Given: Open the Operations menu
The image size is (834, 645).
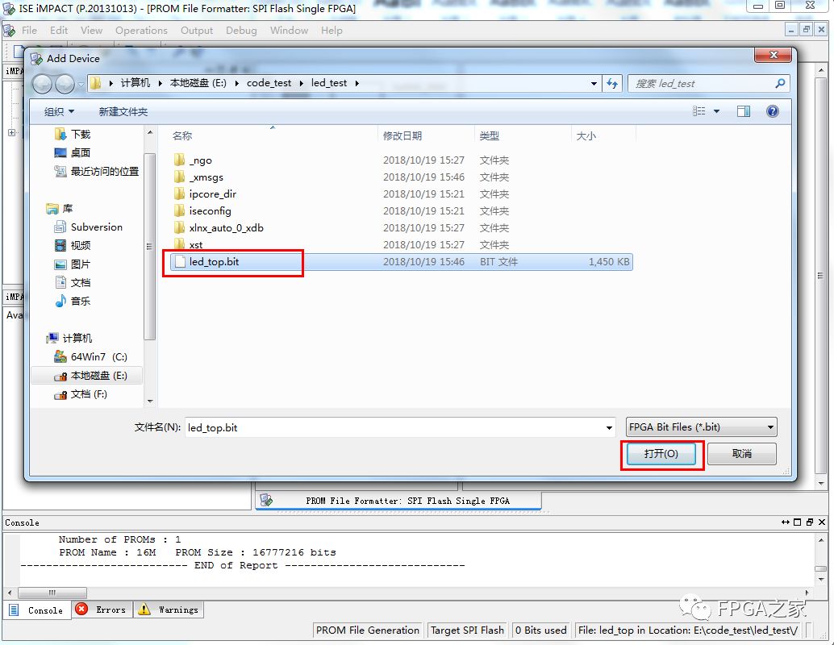Looking at the screenshot, I should tap(141, 31).
